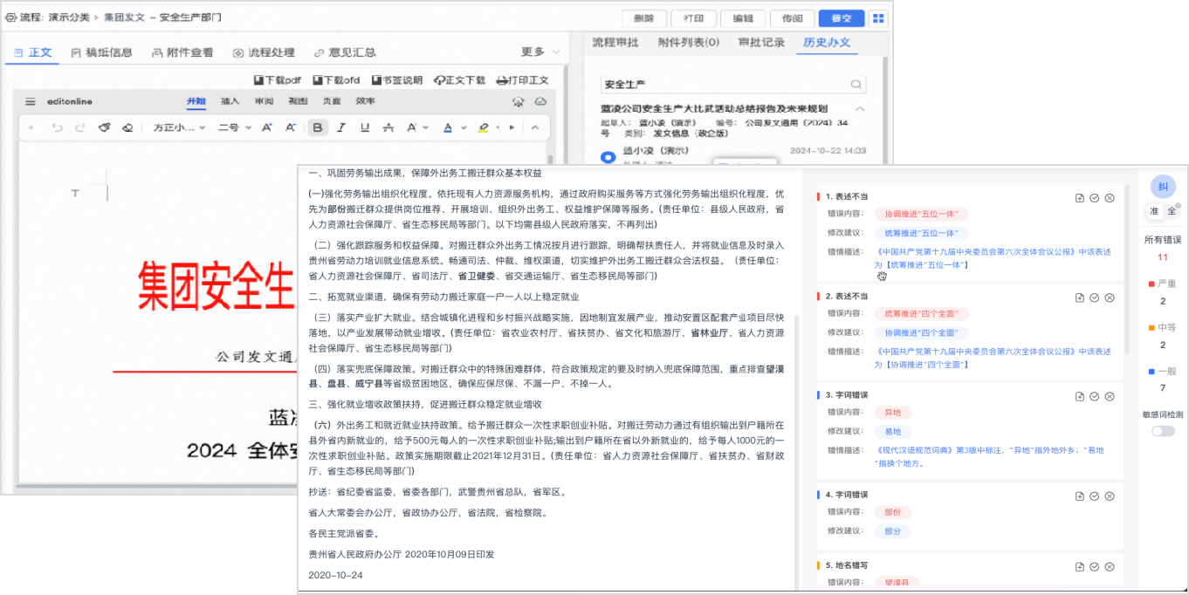Accept error 1 with checkmark icon
The width and height of the screenshot is (1189, 595).
(1095, 198)
